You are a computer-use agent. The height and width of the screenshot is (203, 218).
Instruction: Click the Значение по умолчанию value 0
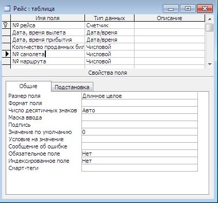pos(140,132)
